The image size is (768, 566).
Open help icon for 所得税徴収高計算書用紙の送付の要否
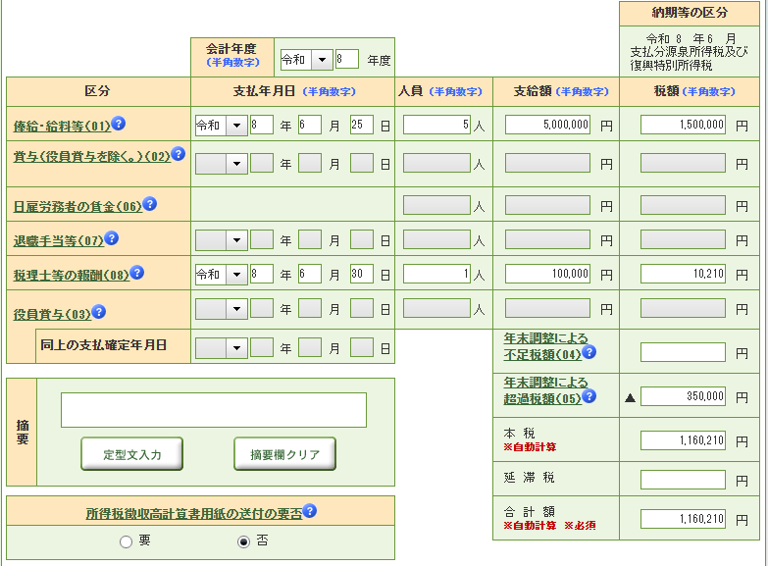click(310, 511)
